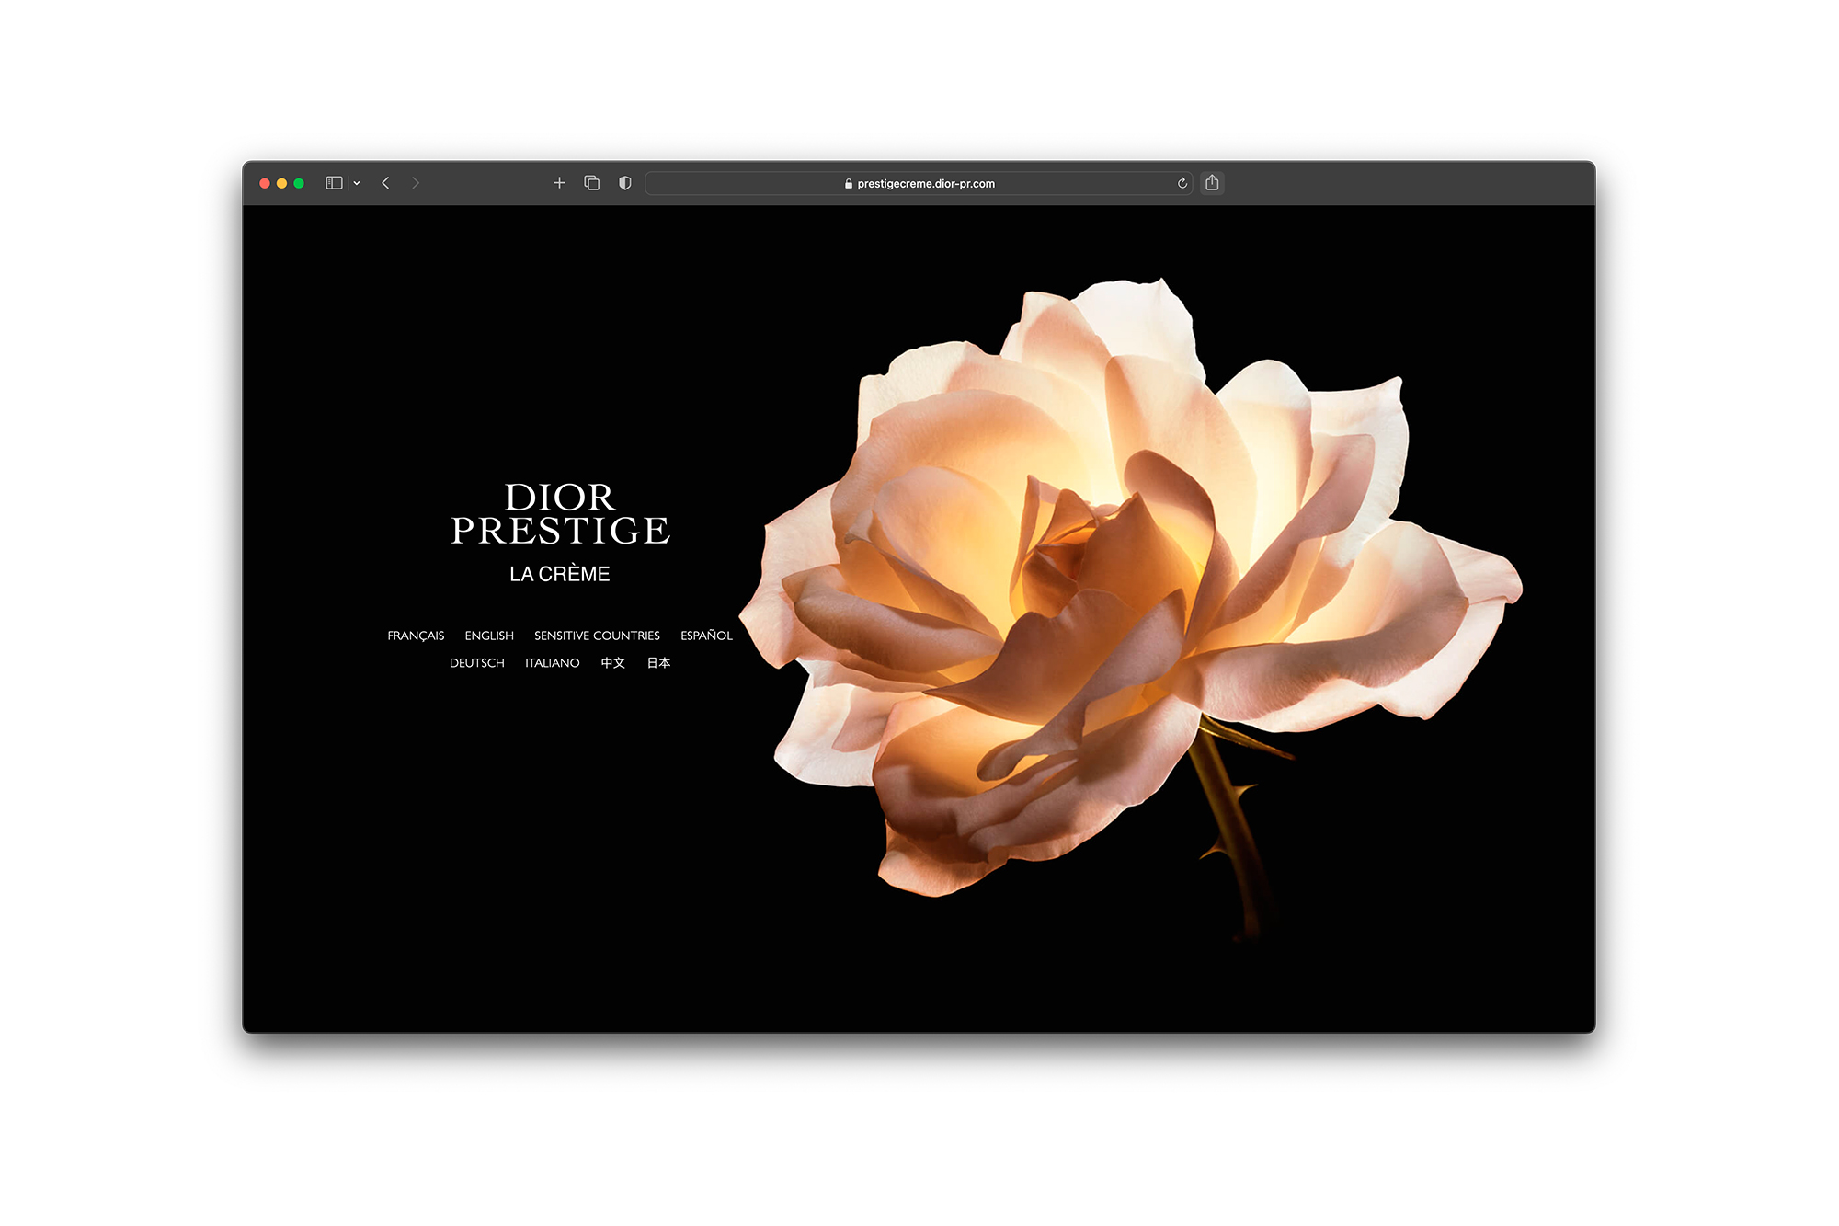Choose the ENGLISH language link
This screenshot has width=1839, height=1226.
point(489,636)
